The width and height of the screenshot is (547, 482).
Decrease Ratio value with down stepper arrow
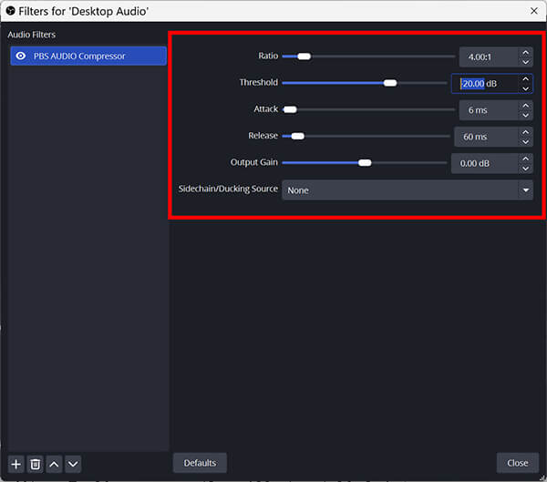pos(526,62)
